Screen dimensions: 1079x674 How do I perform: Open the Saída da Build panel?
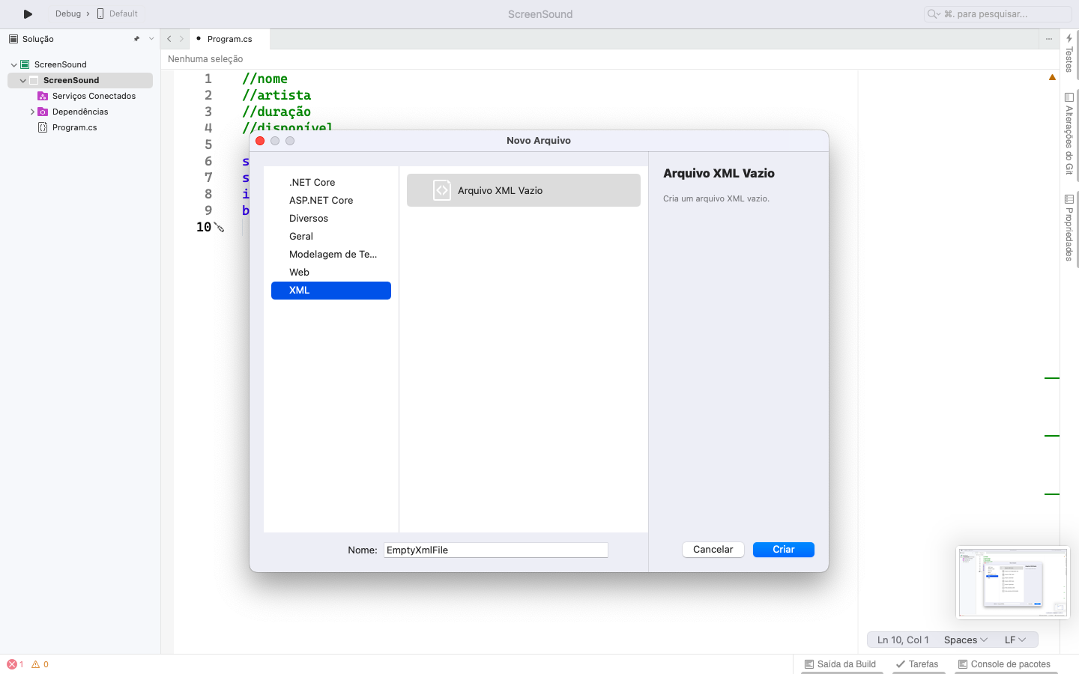[840, 664]
